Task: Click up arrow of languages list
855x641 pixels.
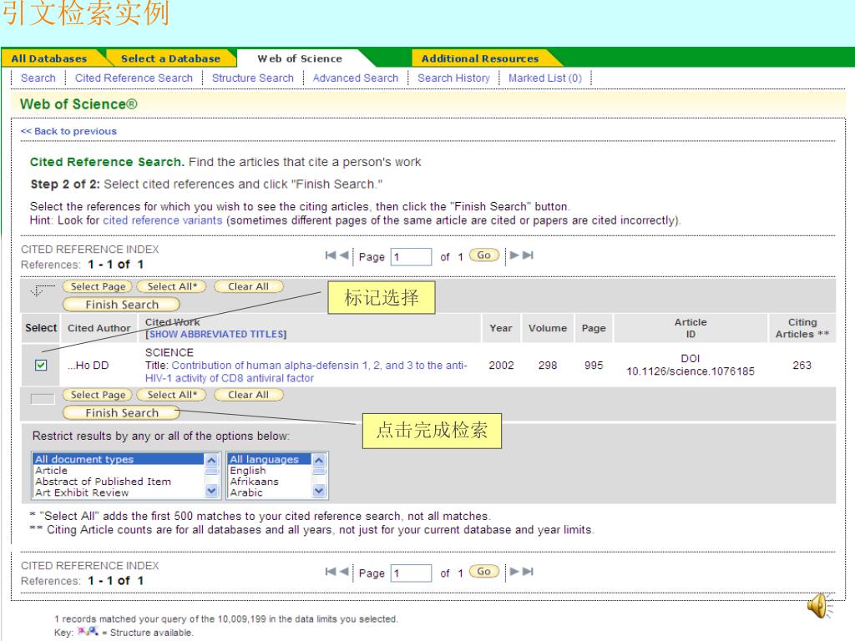Action: [x=319, y=460]
